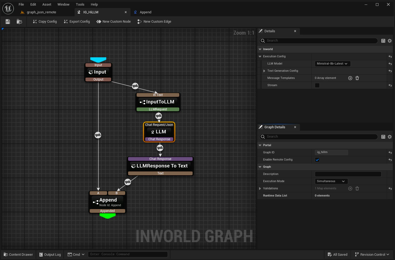Open Details panel settings gear

pyautogui.click(x=390, y=41)
